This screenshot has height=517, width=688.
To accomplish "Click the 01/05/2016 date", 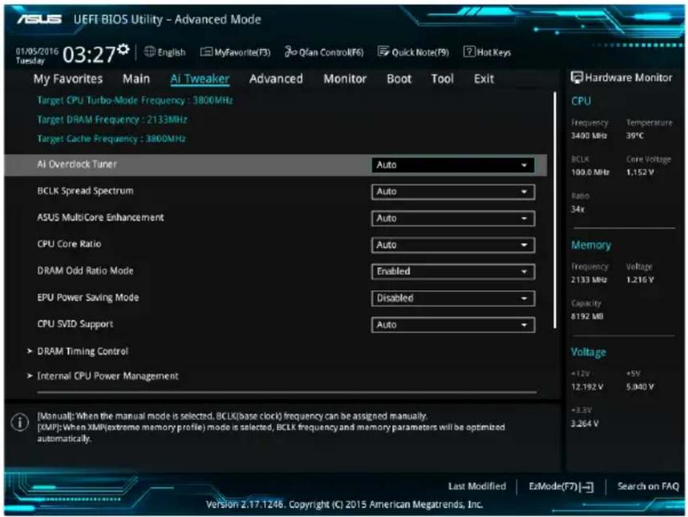I will click(37, 51).
